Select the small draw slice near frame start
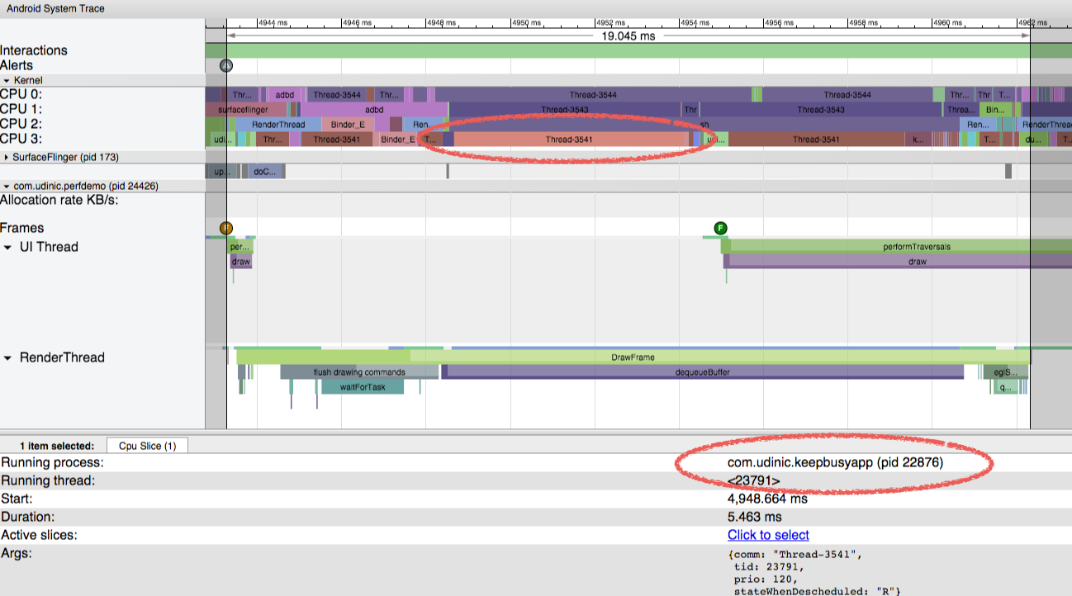This screenshot has width=1072, height=596. [x=240, y=261]
